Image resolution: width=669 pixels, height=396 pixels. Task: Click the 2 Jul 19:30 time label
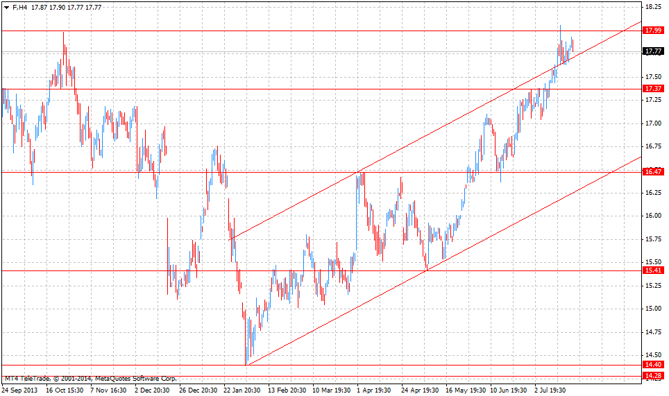pyautogui.click(x=550, y=390)
